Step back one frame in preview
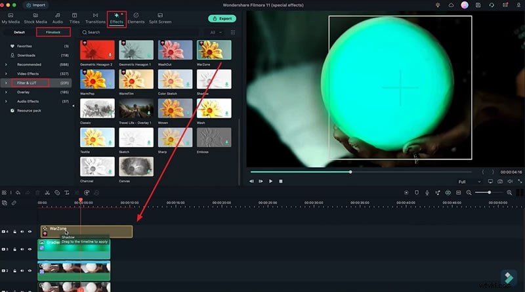 click(x=251, y=181)
